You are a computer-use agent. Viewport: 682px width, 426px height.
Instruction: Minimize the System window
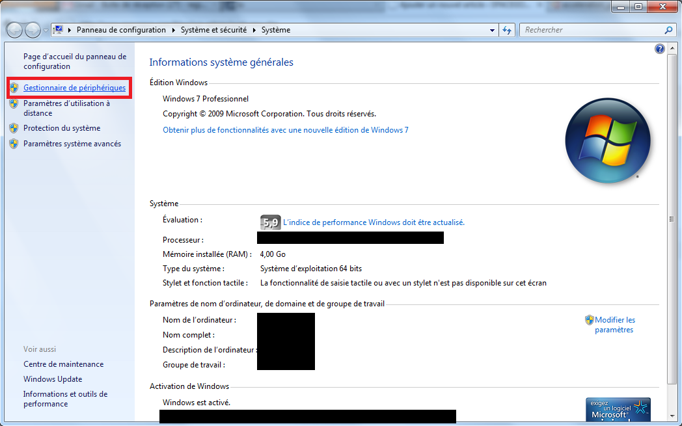pos(621,7)
